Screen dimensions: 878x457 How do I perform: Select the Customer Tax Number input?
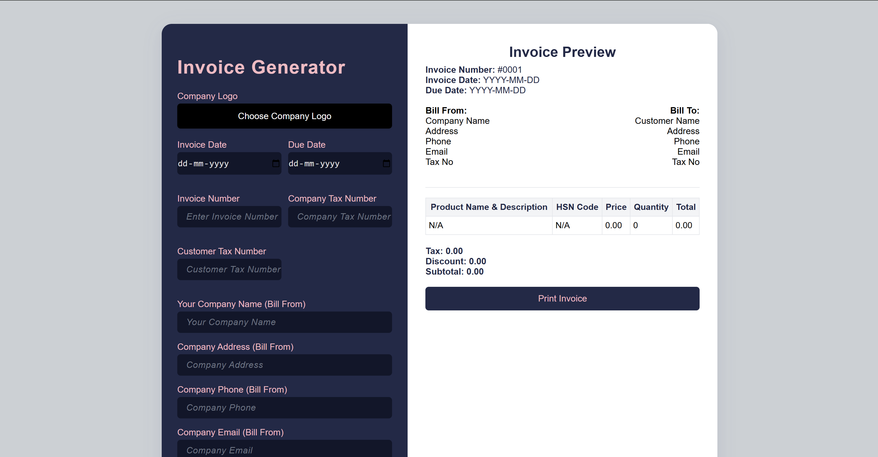(x=229, y=269)
